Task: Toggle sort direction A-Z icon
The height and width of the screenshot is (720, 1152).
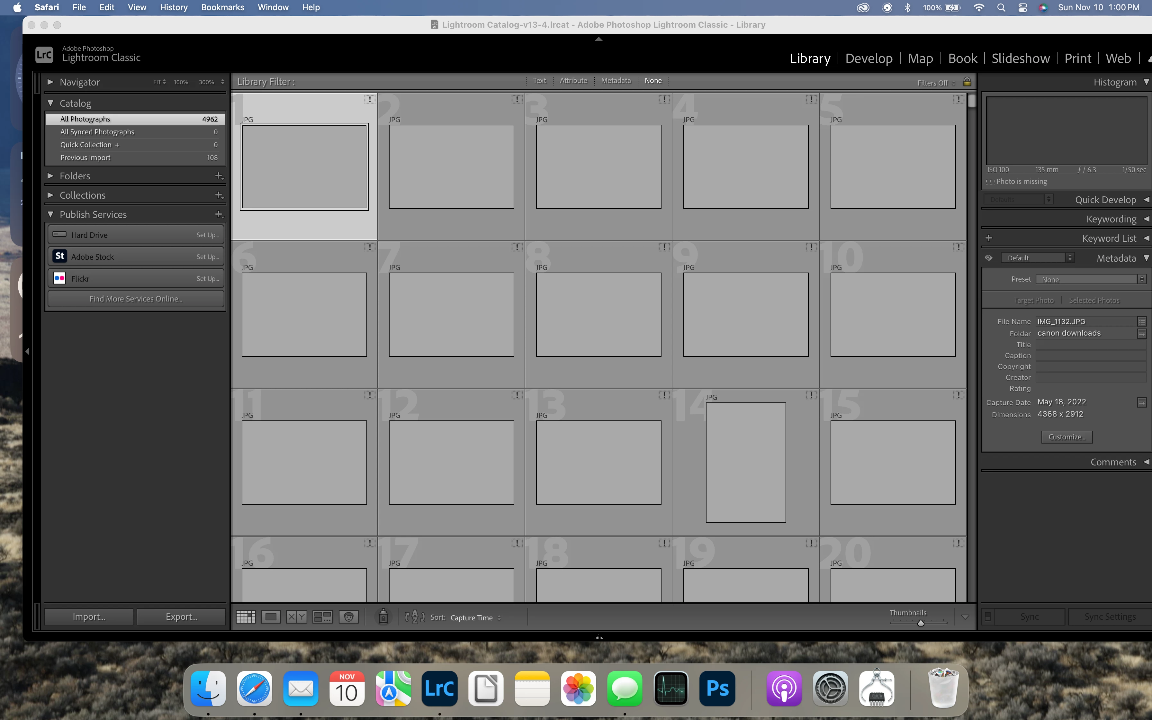Action: [415, 617]
